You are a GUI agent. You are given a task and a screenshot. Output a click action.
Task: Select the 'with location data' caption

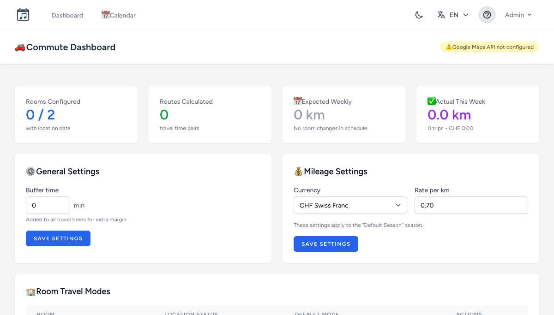pos(48,128)
